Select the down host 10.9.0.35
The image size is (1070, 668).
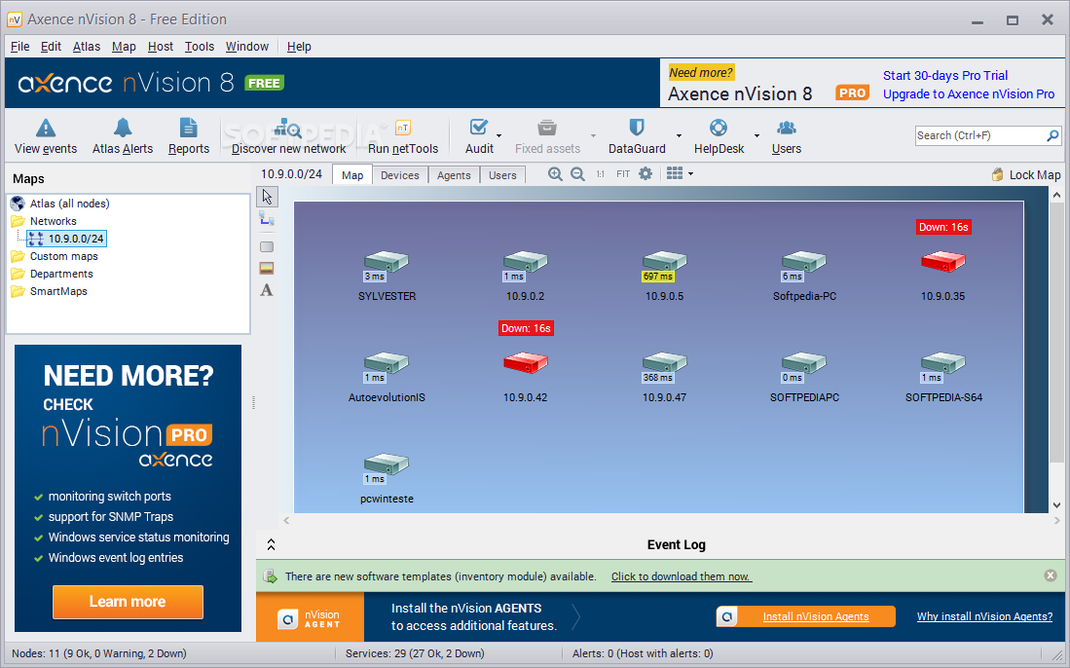click(943, 261)
